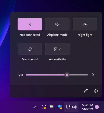Open the sync update tray icon
The image size is (104, 113).
pos(44,107)
